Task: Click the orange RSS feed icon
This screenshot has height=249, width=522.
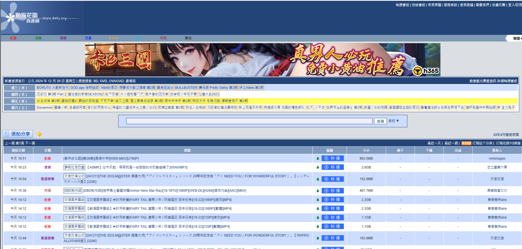Action: (466, 143)
